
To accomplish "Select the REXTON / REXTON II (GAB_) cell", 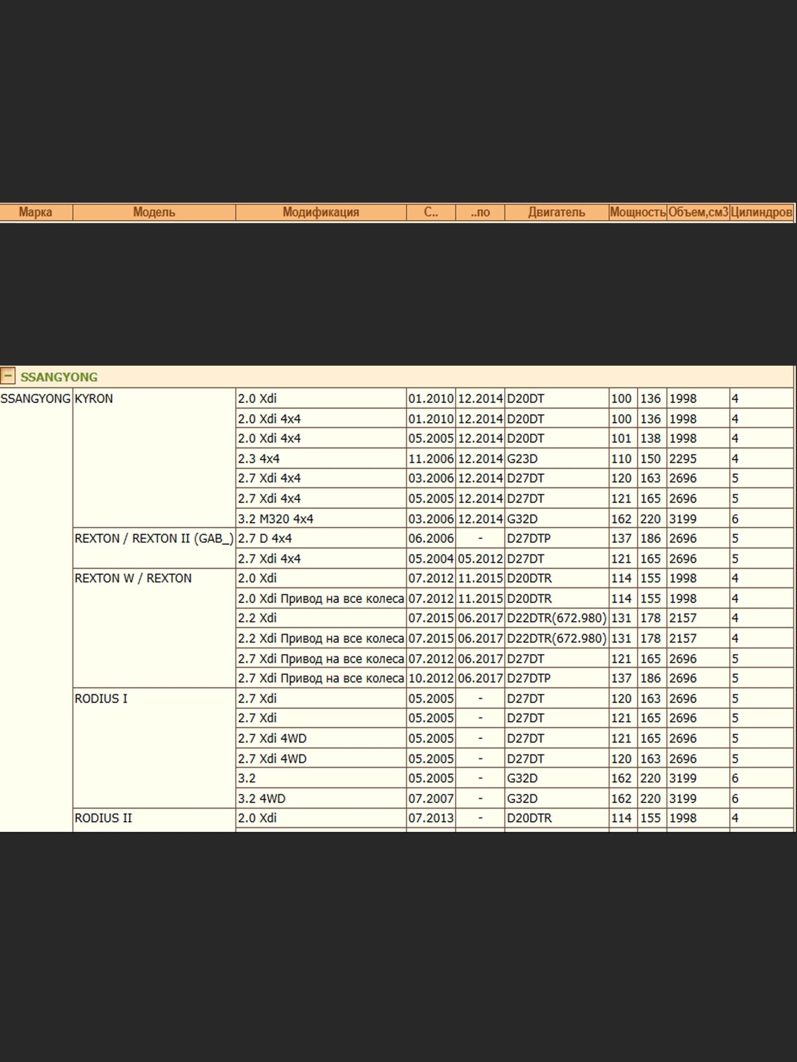I will [x=154, y=539].
